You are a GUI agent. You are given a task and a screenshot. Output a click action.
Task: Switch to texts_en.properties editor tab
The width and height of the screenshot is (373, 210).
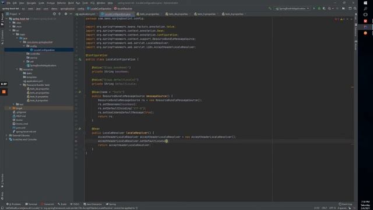(x=148, y=14)
